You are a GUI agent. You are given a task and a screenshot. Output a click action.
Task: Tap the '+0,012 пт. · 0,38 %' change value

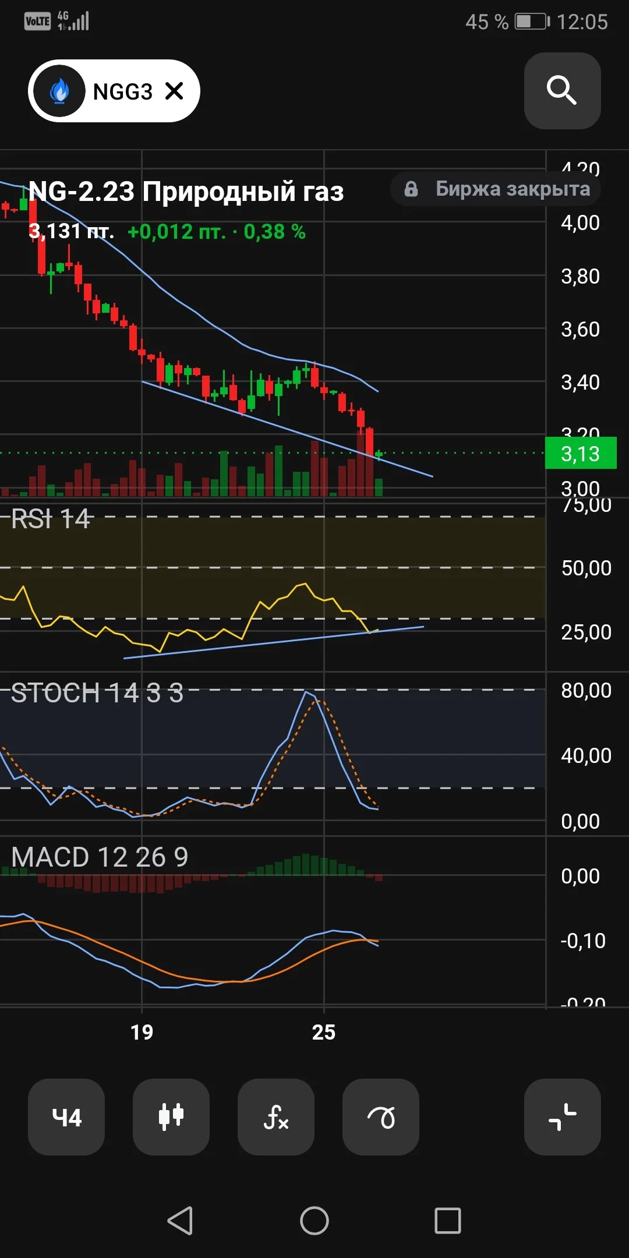point(217,232)
